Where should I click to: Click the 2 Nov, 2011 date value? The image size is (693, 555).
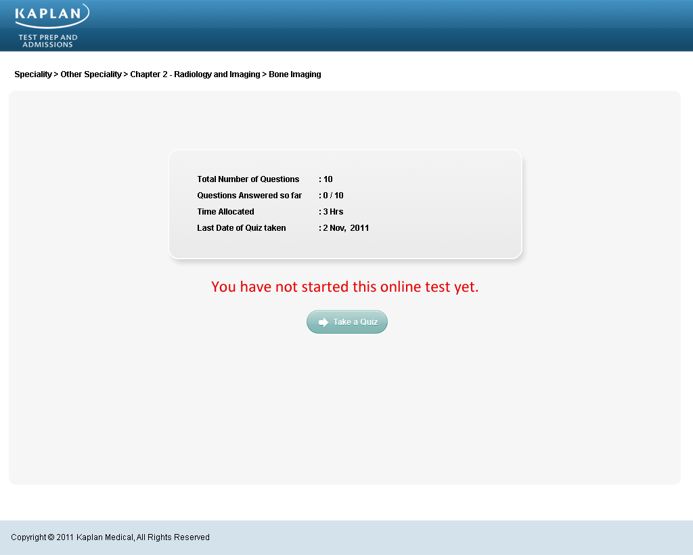click(346, 228)
